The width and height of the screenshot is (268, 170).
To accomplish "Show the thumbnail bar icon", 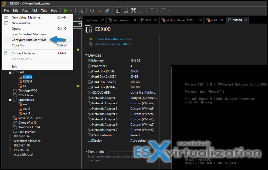I will (126, 11).
